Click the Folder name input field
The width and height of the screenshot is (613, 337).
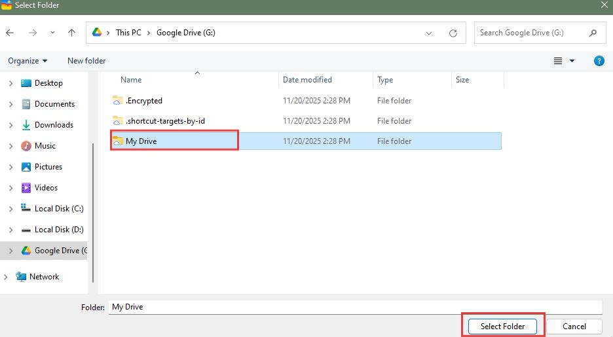(354, 306)
